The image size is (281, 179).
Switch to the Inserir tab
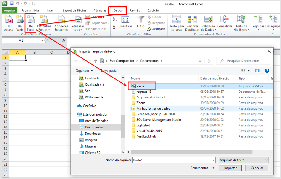(51, 10)
